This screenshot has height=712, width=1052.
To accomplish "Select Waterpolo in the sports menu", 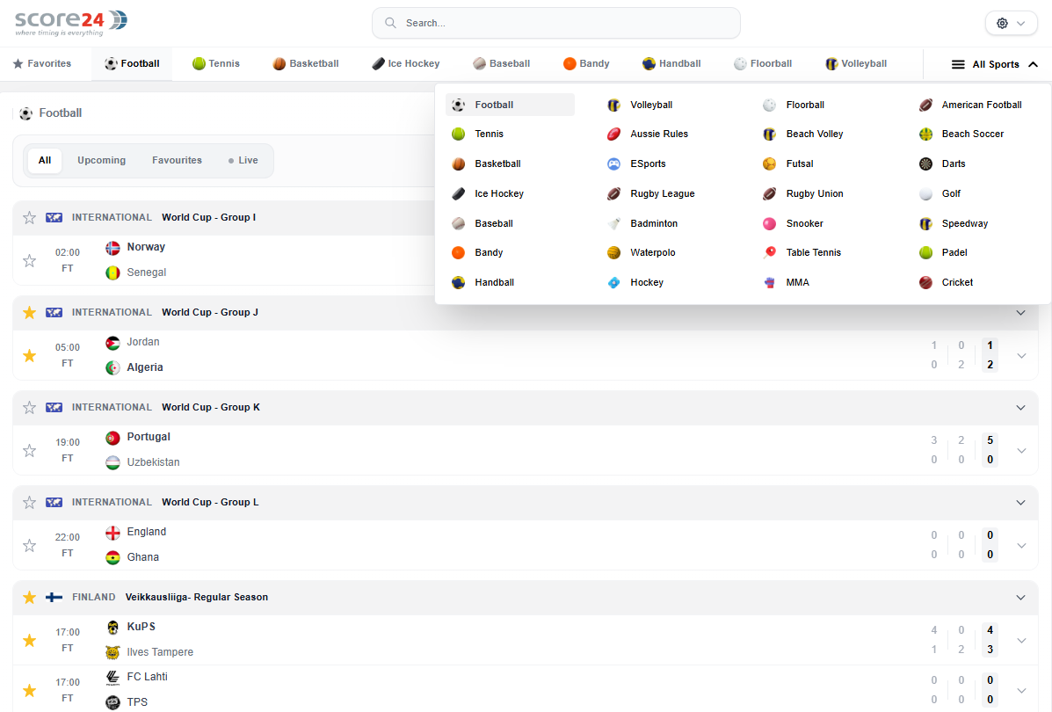I will coord(642,252).
